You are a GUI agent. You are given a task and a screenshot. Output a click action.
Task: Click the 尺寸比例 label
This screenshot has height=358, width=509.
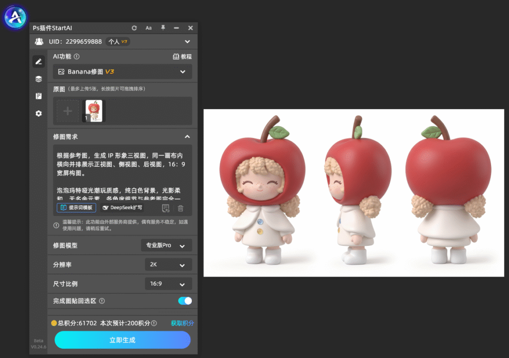[x=65, y=284]
